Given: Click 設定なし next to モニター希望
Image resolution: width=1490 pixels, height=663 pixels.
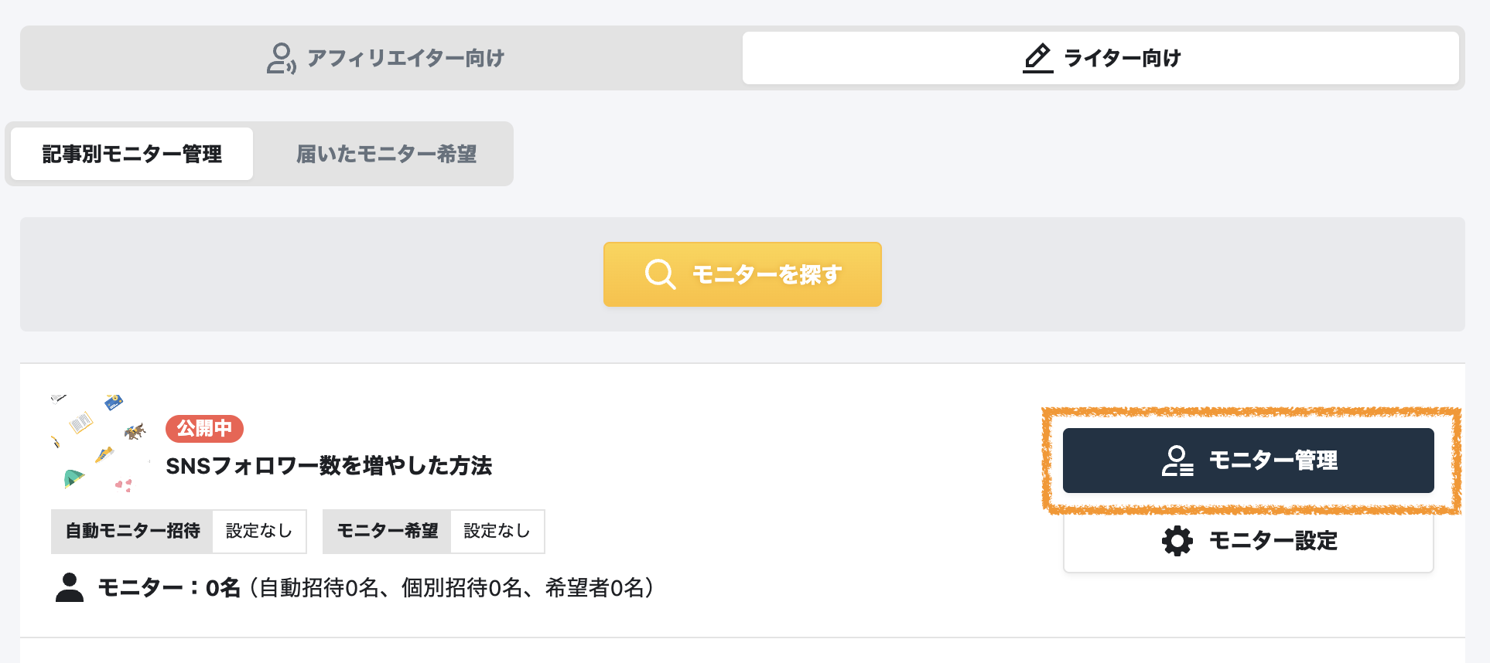Looking at the screenshot, I should (x=496, y=531).
